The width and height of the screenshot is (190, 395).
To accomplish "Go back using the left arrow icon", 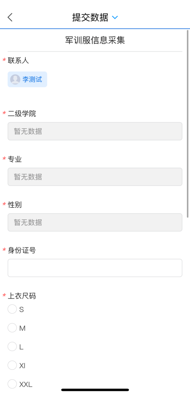I will [10, 17].
